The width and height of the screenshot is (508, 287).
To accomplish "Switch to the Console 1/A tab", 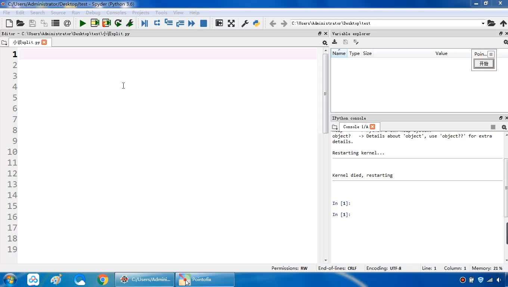I will (355, 127).
